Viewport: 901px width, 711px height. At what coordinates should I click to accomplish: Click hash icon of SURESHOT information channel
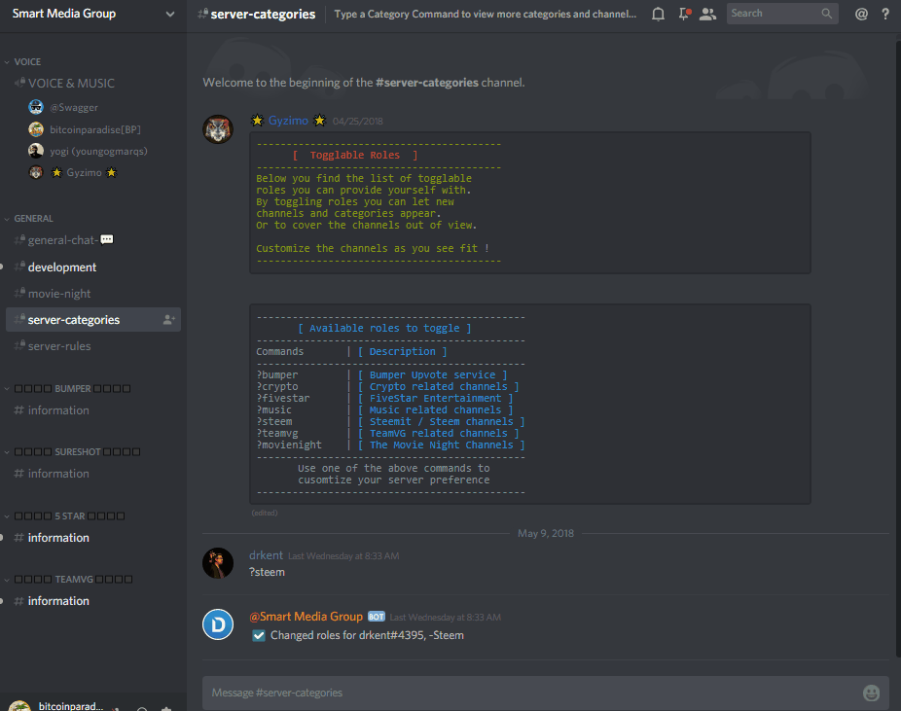[x=18, y=474]
